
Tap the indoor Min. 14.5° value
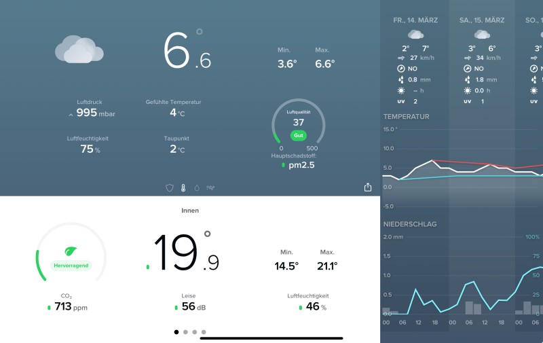click(286, 266)
